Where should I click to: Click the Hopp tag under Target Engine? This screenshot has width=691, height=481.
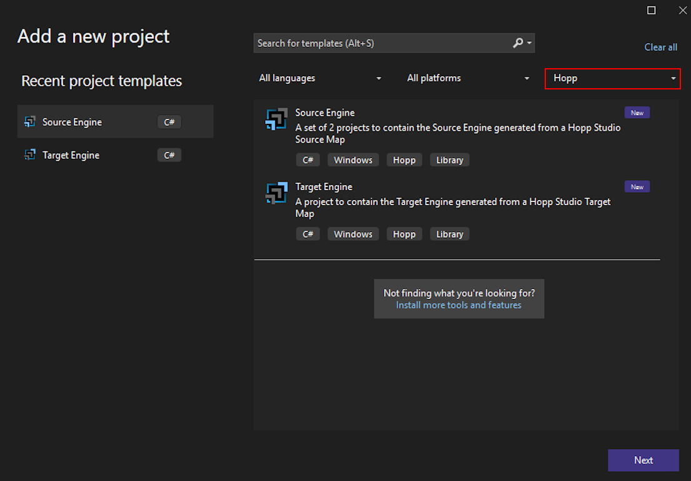404,234
